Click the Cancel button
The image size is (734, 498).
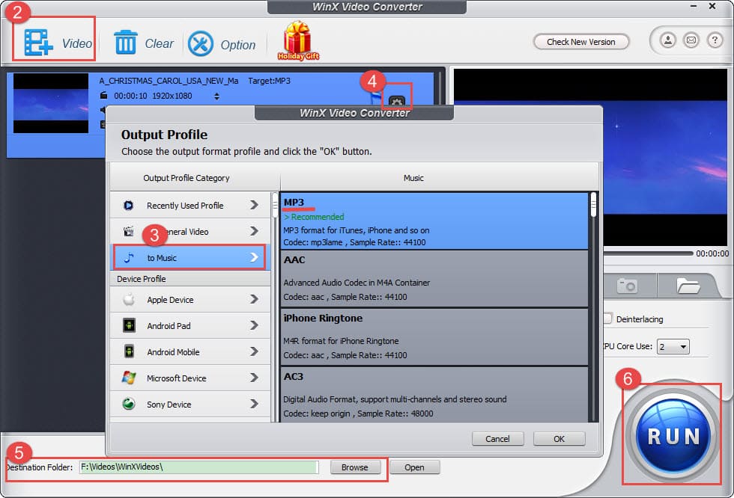[x=497, y=439]
